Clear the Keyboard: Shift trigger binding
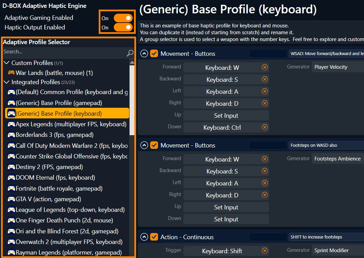The image size is (364, 258). tap(265, 251)
